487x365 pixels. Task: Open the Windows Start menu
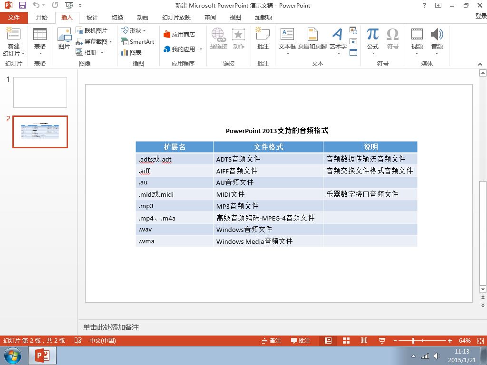click(x=13, y=355)
